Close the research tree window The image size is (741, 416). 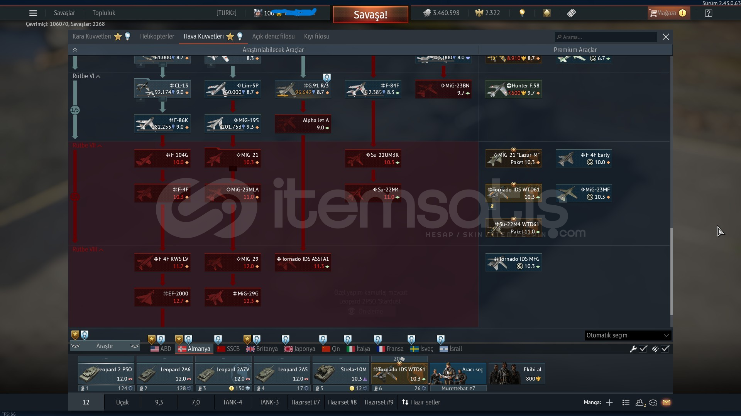[666, 37]
